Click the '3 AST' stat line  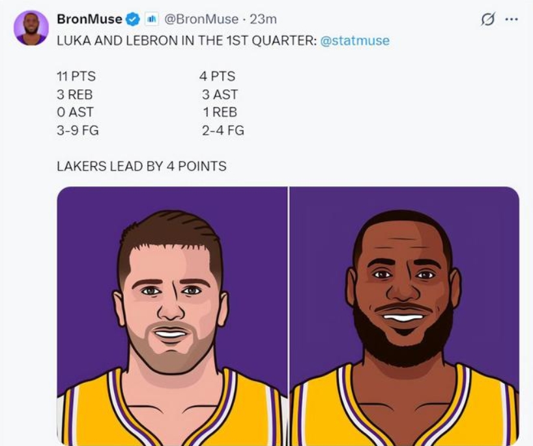coord(220,94)
